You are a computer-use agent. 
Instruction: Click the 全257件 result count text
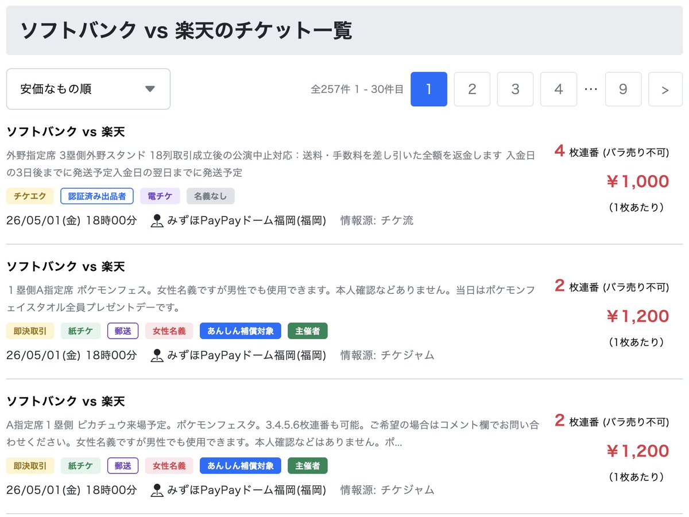point(357,90)
